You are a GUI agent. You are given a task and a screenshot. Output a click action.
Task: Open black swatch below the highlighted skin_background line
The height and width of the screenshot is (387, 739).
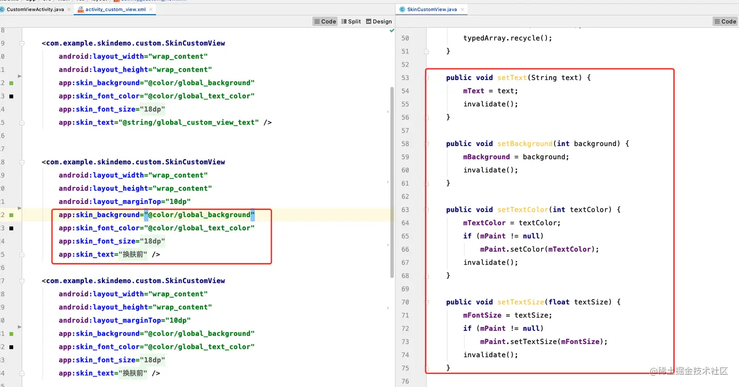click(11, 228)
